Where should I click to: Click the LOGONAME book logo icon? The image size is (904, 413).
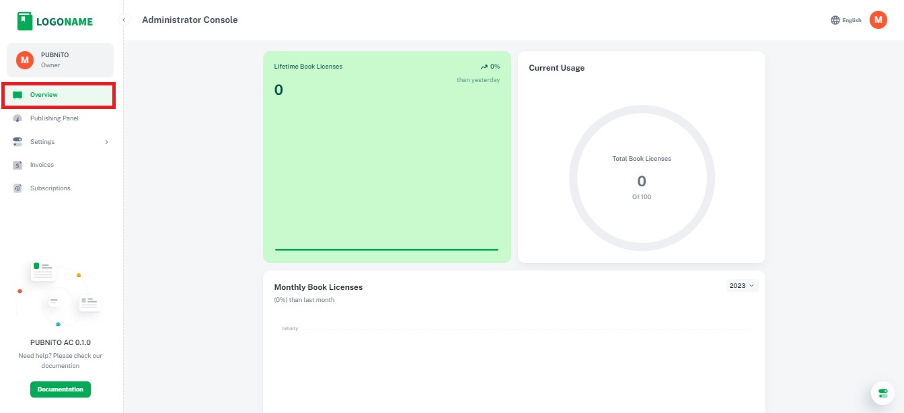(x=25, y=21)
